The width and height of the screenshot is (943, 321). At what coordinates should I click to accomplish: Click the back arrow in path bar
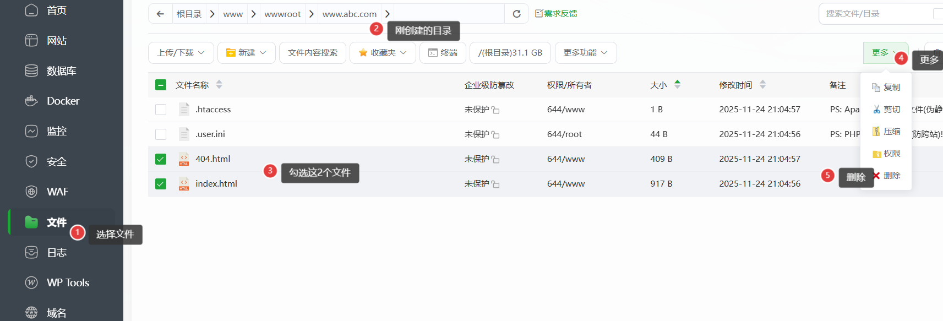point(160,14)
